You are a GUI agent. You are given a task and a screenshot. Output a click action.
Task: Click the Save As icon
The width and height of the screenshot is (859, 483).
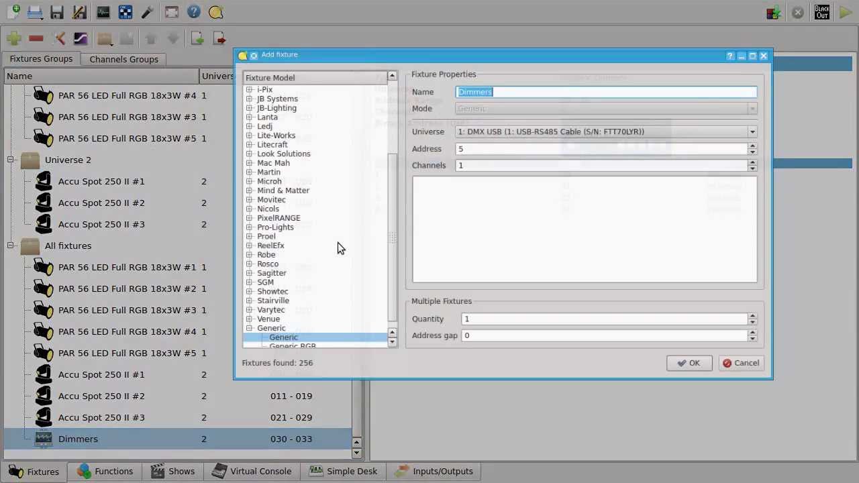click(79, 12)
